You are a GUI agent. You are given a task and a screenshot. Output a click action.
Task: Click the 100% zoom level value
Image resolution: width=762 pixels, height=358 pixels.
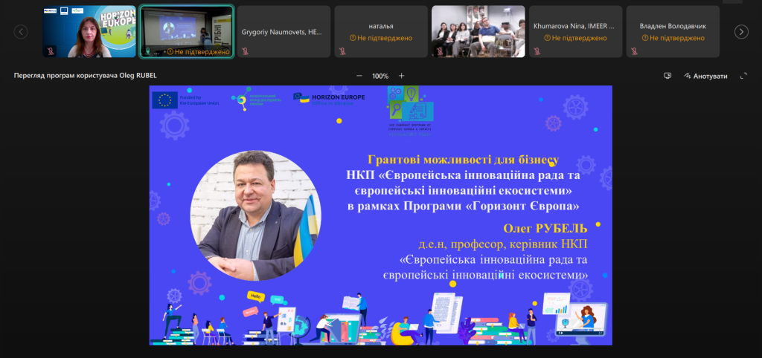click(380, 77)
